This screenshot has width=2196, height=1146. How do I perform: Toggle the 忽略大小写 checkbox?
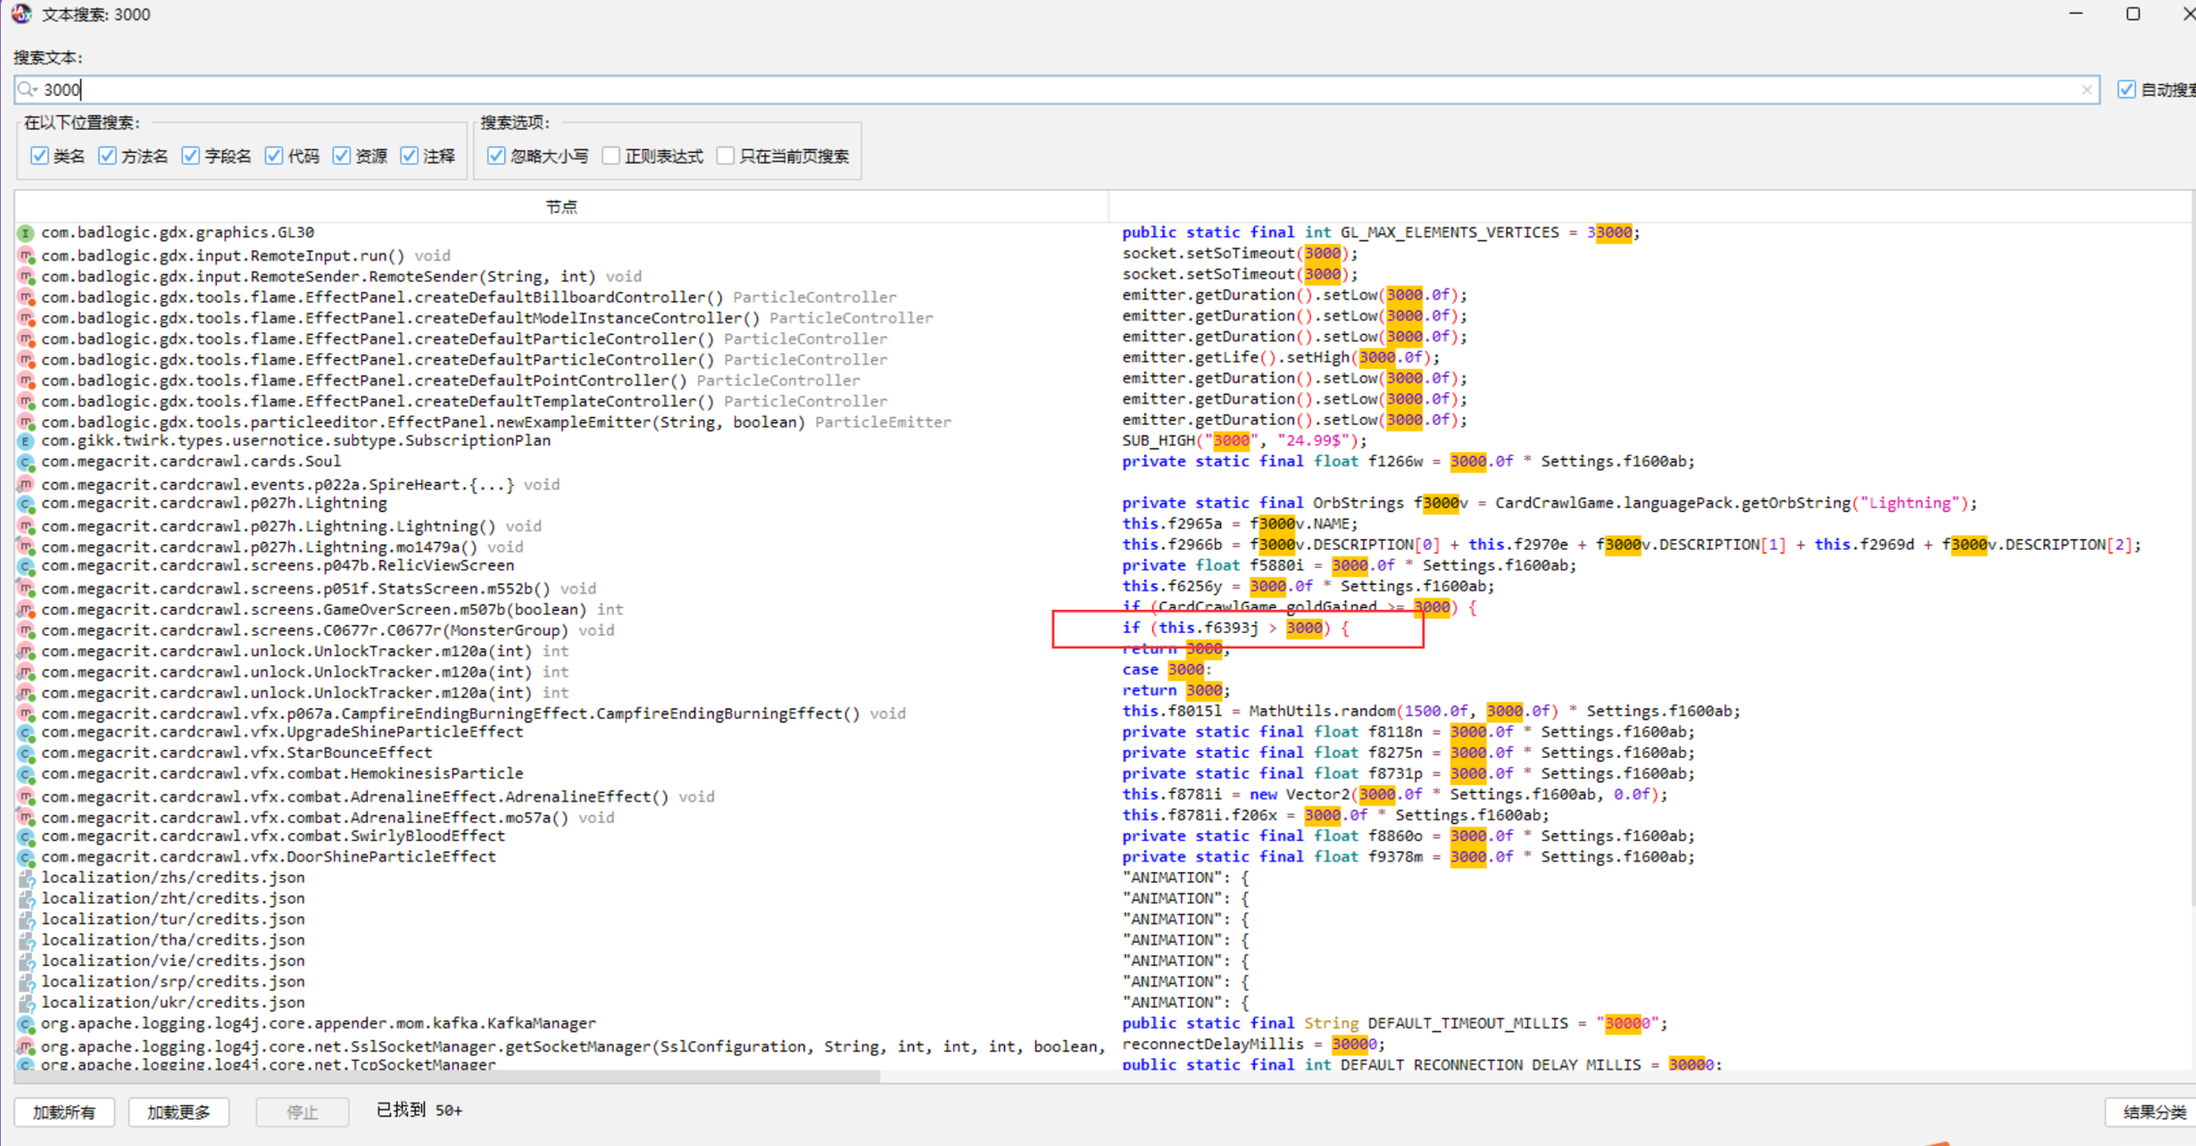coord(497,156)
